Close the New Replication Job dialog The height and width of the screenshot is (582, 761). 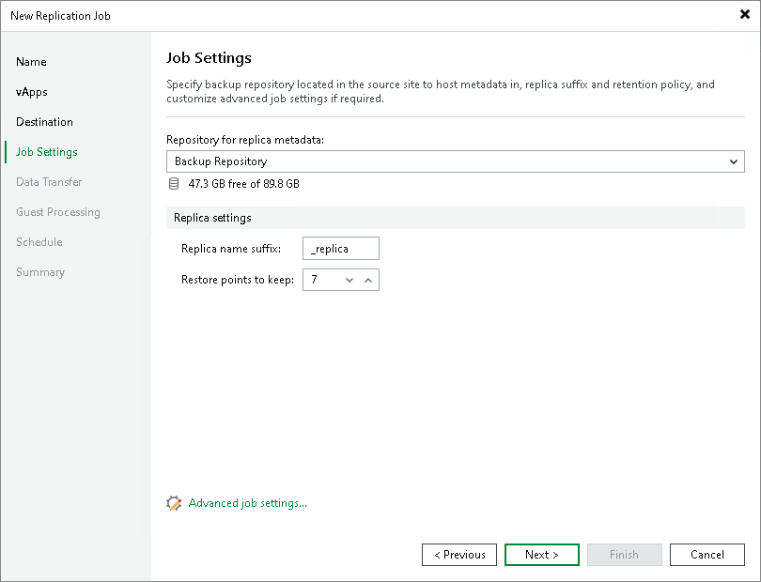click(x=744, y=15)
